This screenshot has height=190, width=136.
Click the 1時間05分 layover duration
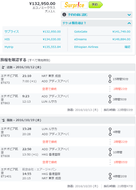pos(121,162)
